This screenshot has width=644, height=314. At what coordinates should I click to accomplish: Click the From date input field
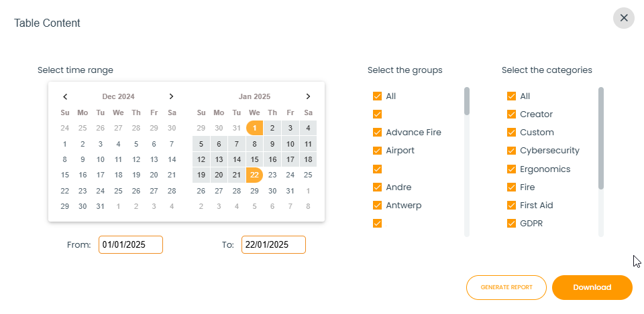click(x=131, y=245)
